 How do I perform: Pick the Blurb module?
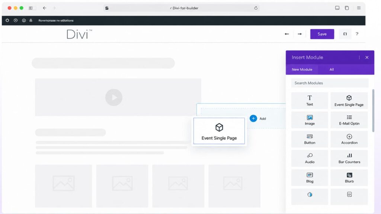point(349,178)
